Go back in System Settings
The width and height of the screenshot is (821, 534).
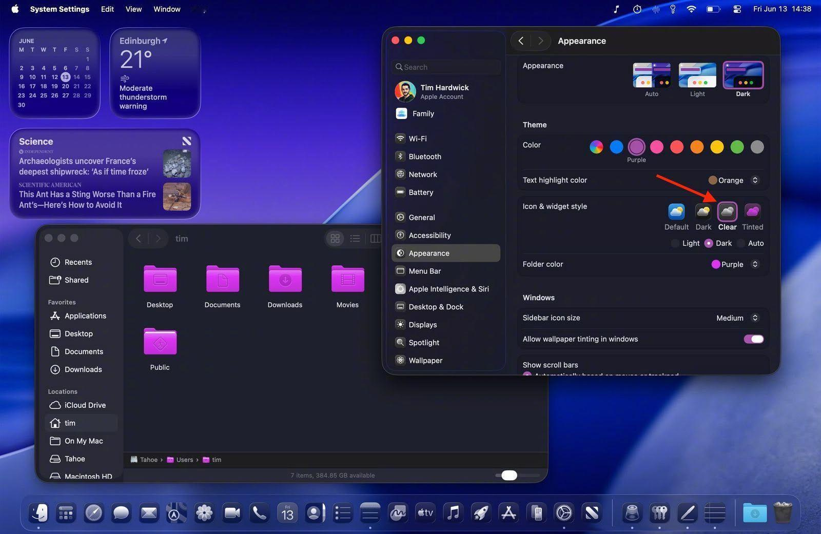click(x=521, y=41)
